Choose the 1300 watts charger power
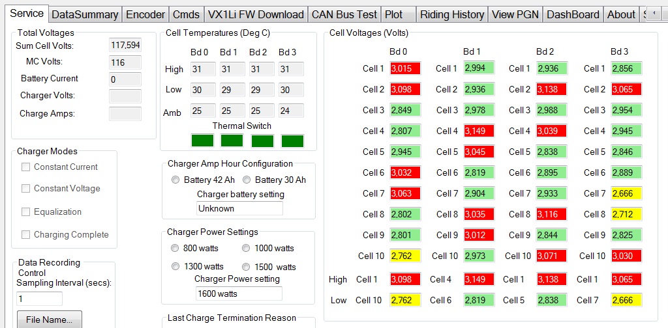Screen dimensions: 668x328 tap(175, 267)
